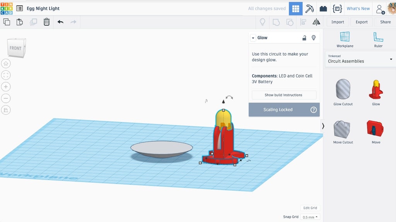Image resolution: width=396 pixels, height=222 pixels.
Task: Click the Edit Grid button
Action: point(310,208)
